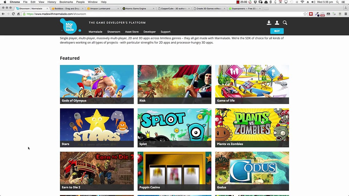349x196 pixels.
Task: Bookmark page with the star icon
Action: [305, 14]
